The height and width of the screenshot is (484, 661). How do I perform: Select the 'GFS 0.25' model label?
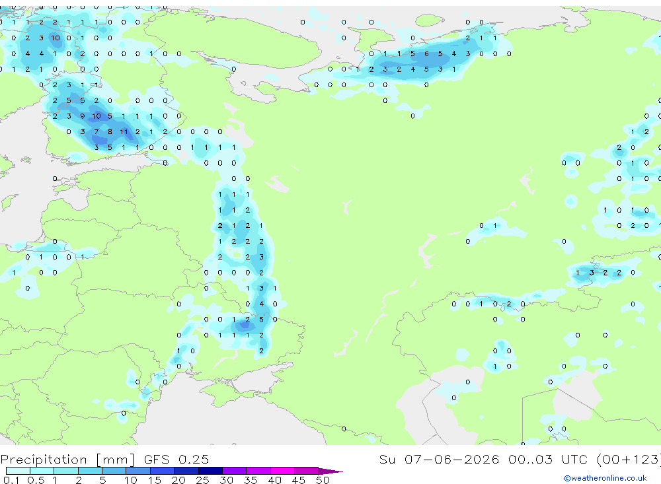176,459
